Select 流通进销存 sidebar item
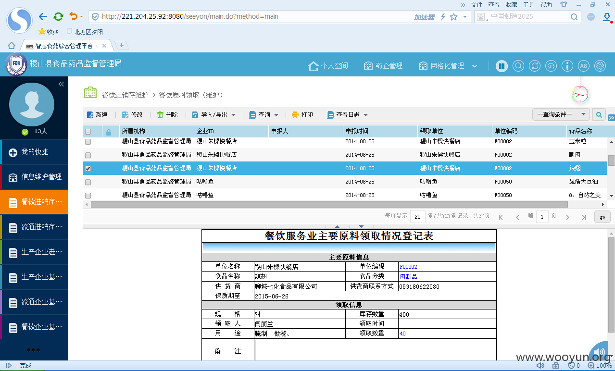Image resolution: width=615 pixels, height=371 pixels. 34,227
